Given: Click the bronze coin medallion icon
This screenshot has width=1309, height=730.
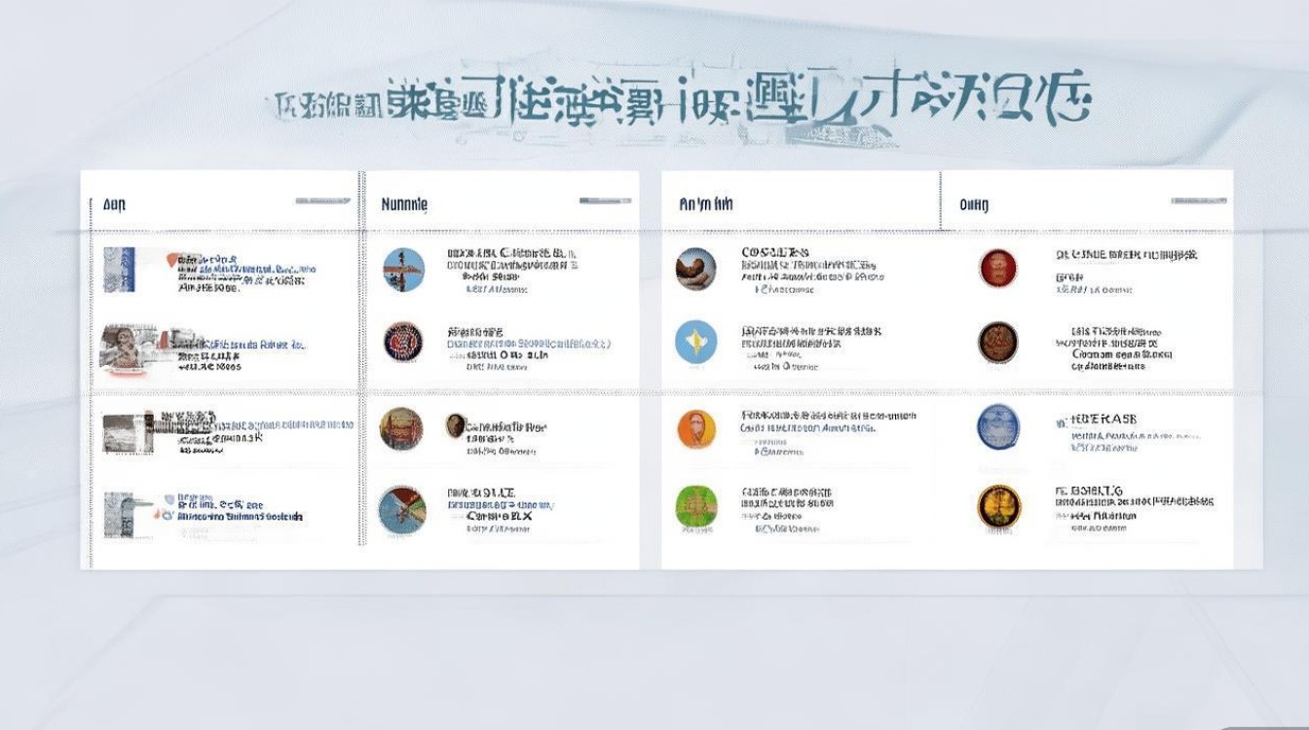Looking at the screenshot, I should coord(998,343).
